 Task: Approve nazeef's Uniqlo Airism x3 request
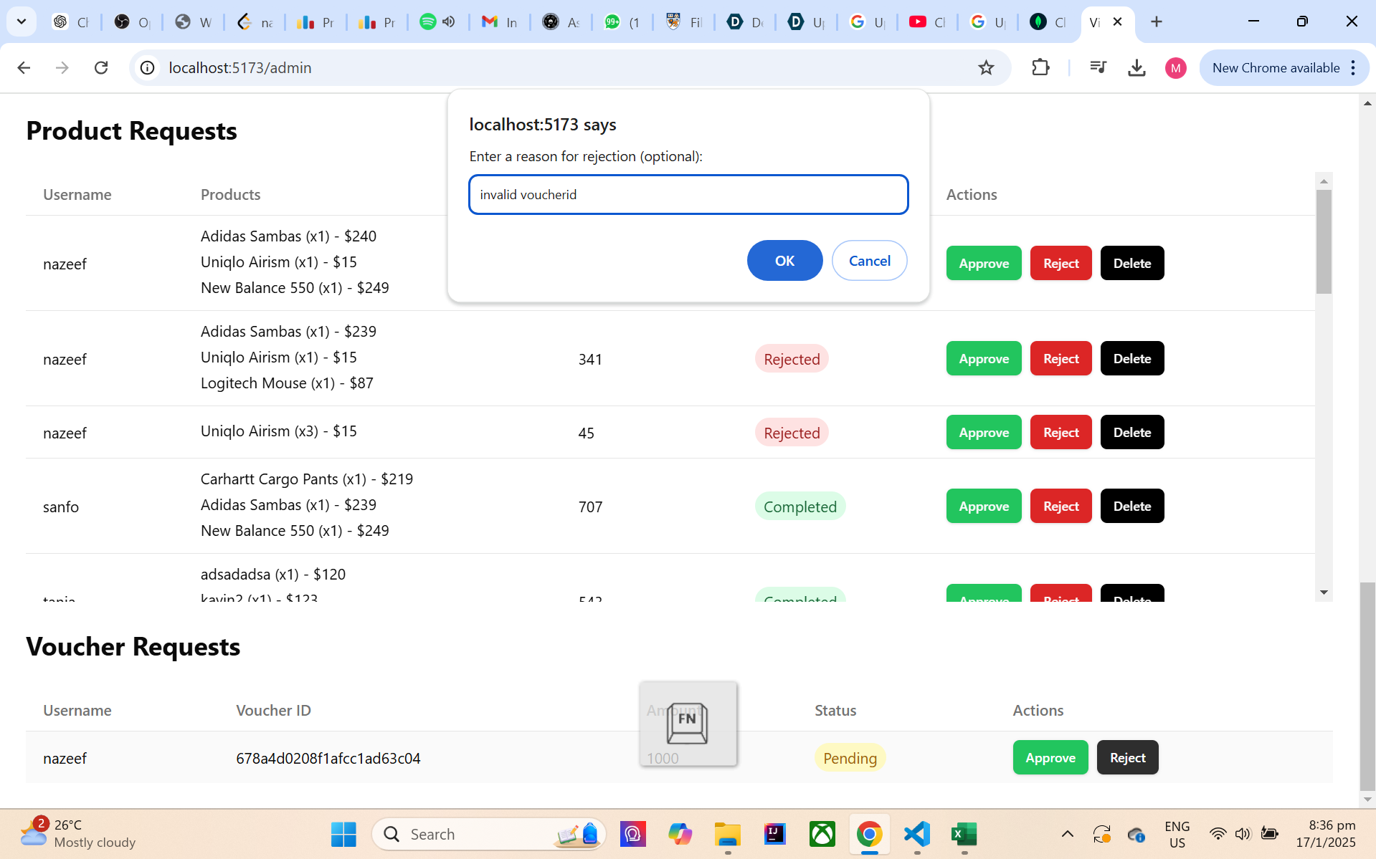click(x=984, y=432)
